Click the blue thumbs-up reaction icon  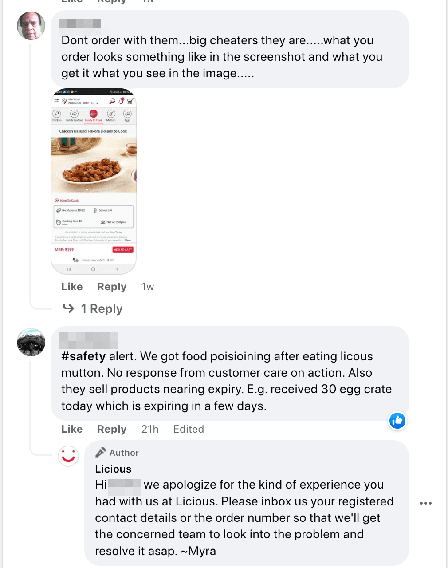point(397,421)
